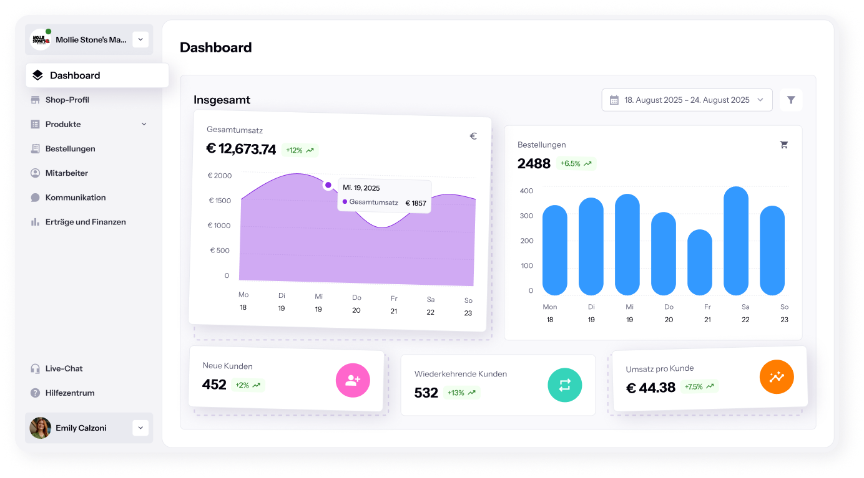Click the Saturday bar in Bestellungen chart
Screen dimensions: 864x478
point(735,241)
